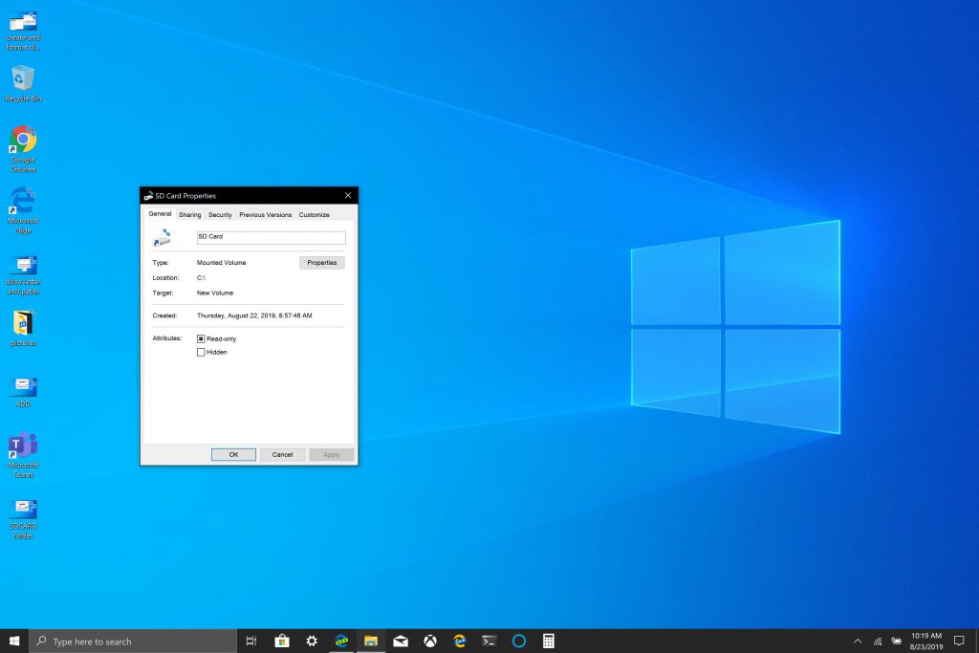Enable the Hidden attribute checkbox

tap(201, 352)
